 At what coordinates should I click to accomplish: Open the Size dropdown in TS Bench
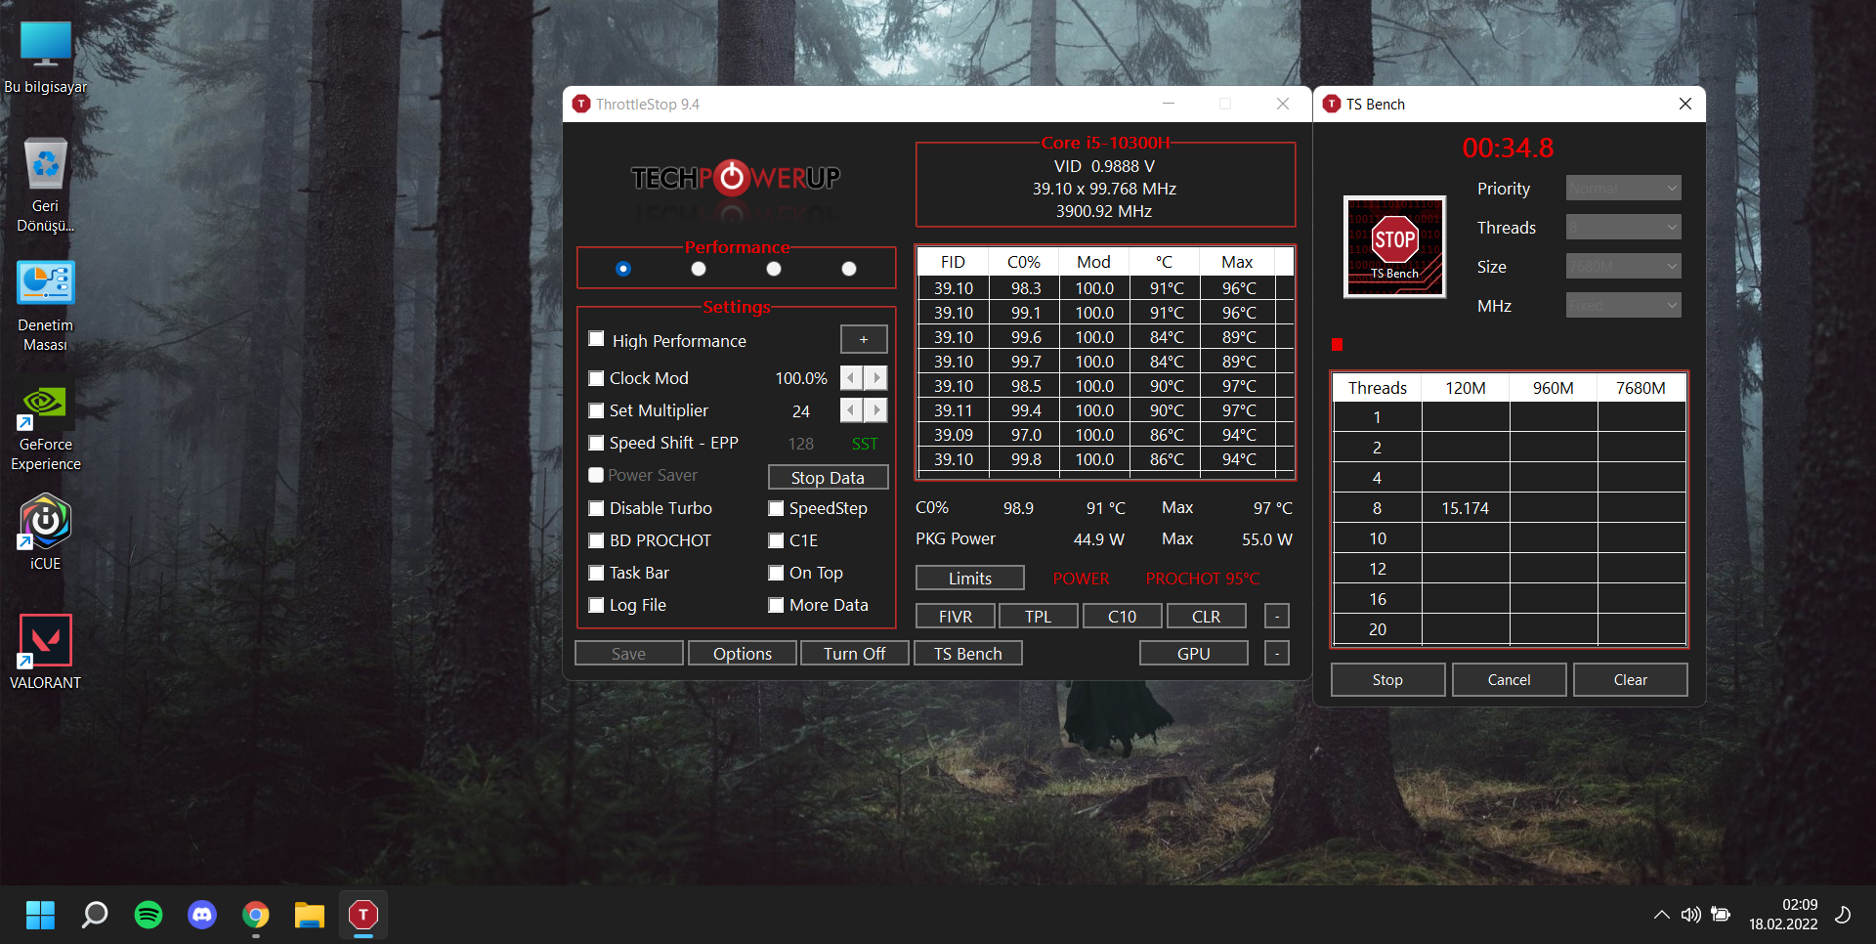[x=1623, y=266]
